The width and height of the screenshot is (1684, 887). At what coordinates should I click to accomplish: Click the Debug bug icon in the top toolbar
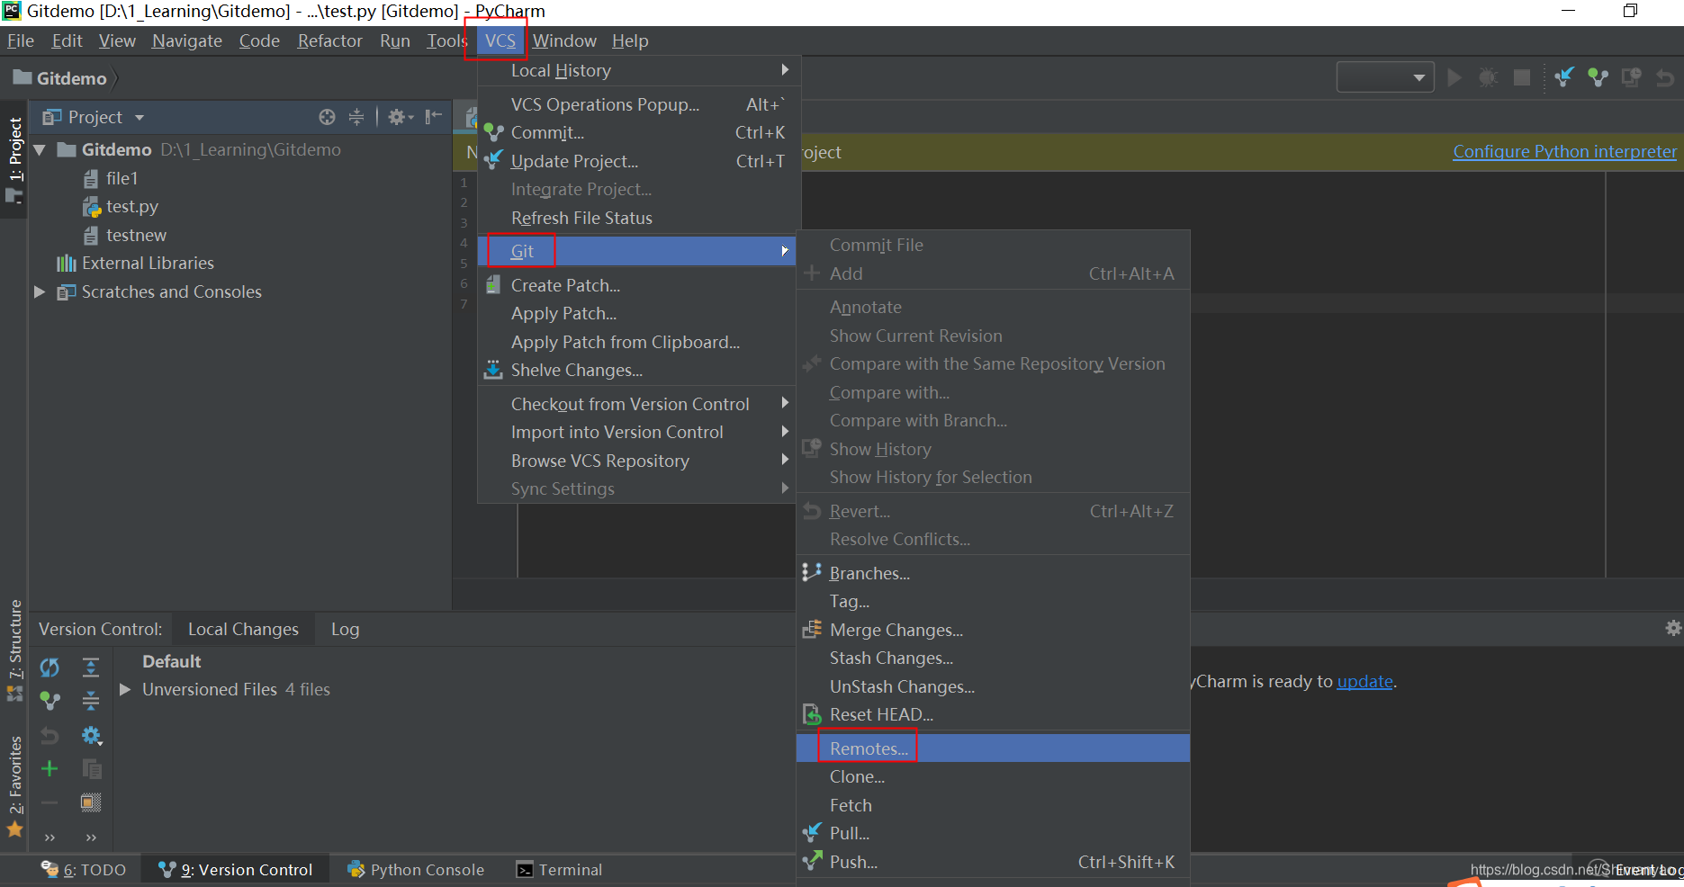point(1488,78)
